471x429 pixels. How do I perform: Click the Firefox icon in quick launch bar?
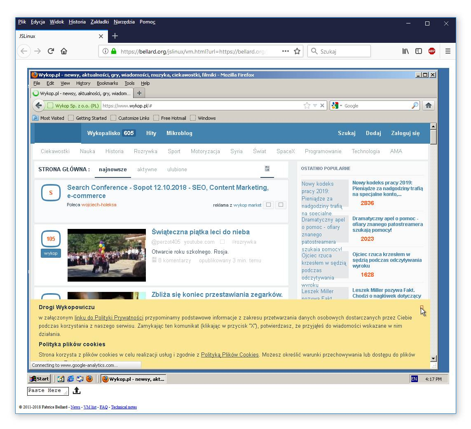[89, 379]
